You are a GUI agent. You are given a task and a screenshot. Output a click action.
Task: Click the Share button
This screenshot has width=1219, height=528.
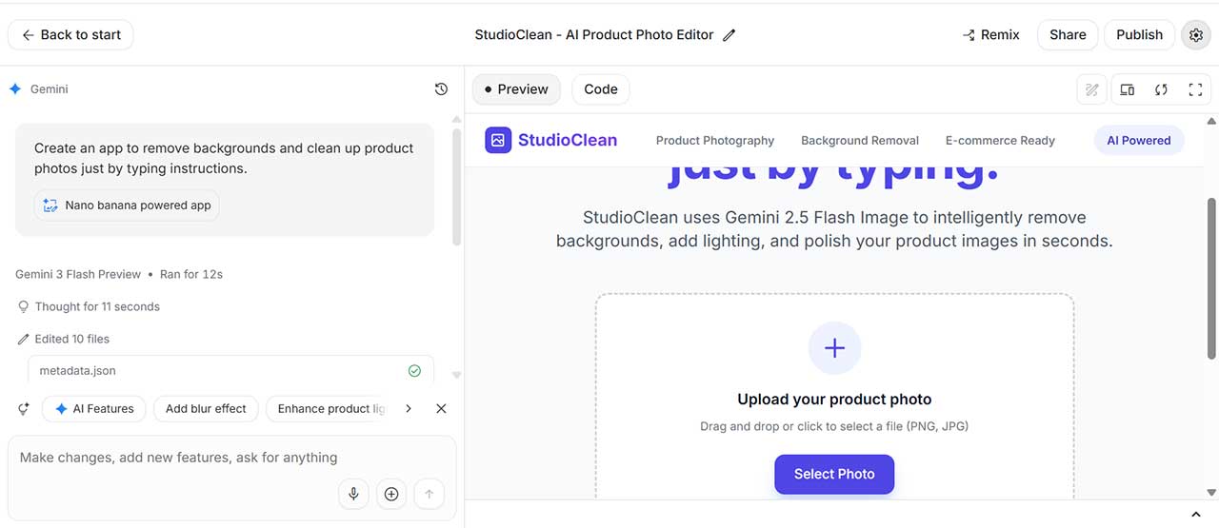tap(1068, 35)
